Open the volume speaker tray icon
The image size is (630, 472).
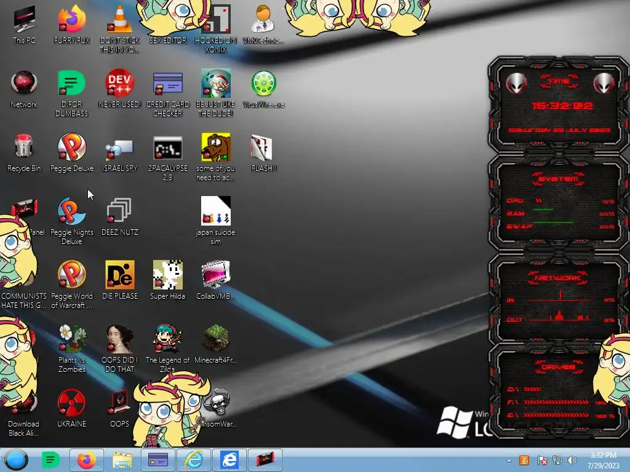[x=572, y=460]
